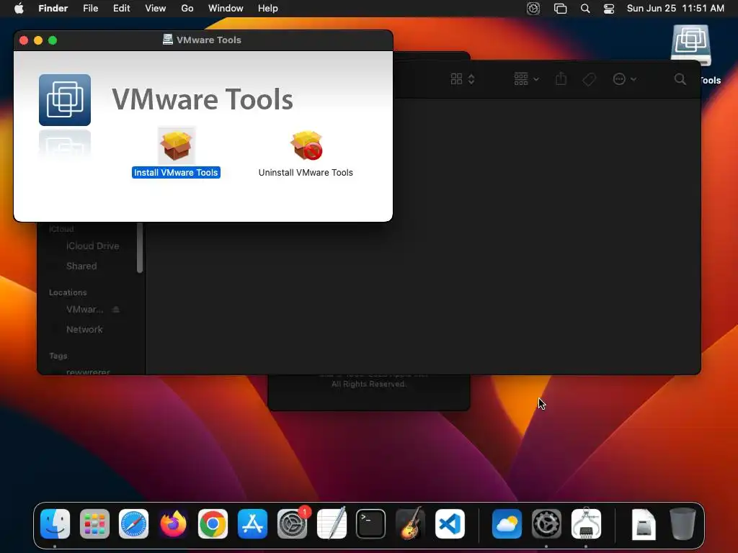
Task: Click the Finder sidebar scrollbar
Action: pyautogui.click(x=140, y=248)
